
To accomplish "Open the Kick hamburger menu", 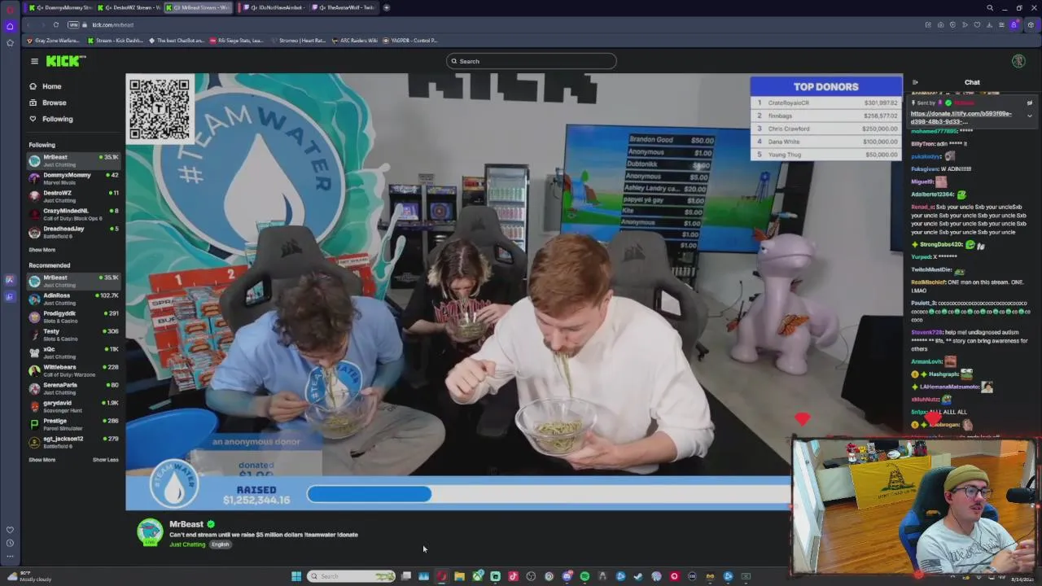I will coord(34,61).
